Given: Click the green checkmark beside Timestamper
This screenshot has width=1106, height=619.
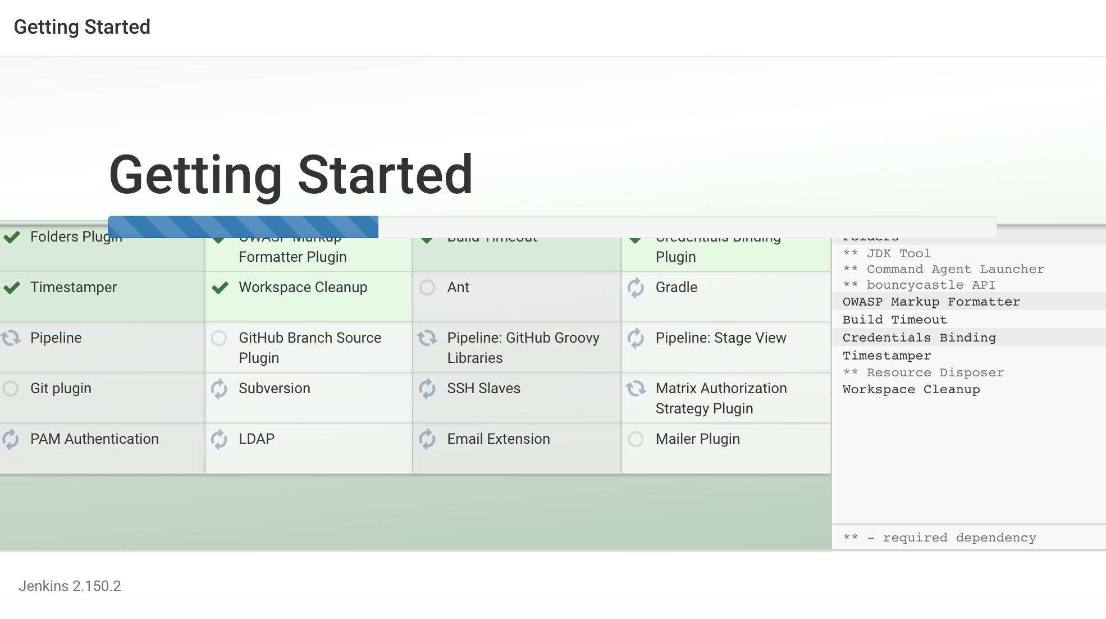Looking at the screenshot, I should pos(12,288).
